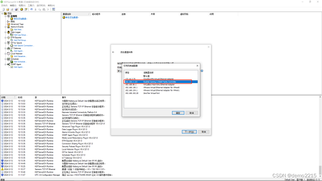The width and height of the screenshot is (322, 181).
Task: Click the IoT Gateway tree icon
Action: point(9,48)
